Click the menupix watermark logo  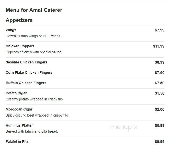pyautogui.click(x=124, y=127)
